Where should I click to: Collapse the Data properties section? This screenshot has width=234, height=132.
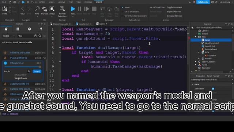[x=192, y=84]
